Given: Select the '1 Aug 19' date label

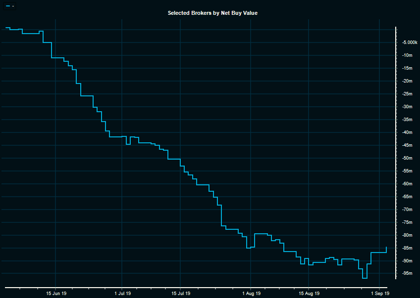Looking at the screenshot, I should [251, 293].
